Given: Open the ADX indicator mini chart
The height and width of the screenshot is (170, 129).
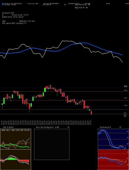Looking at the screenshot, I should pyautogui.click(x=15, y=139).
